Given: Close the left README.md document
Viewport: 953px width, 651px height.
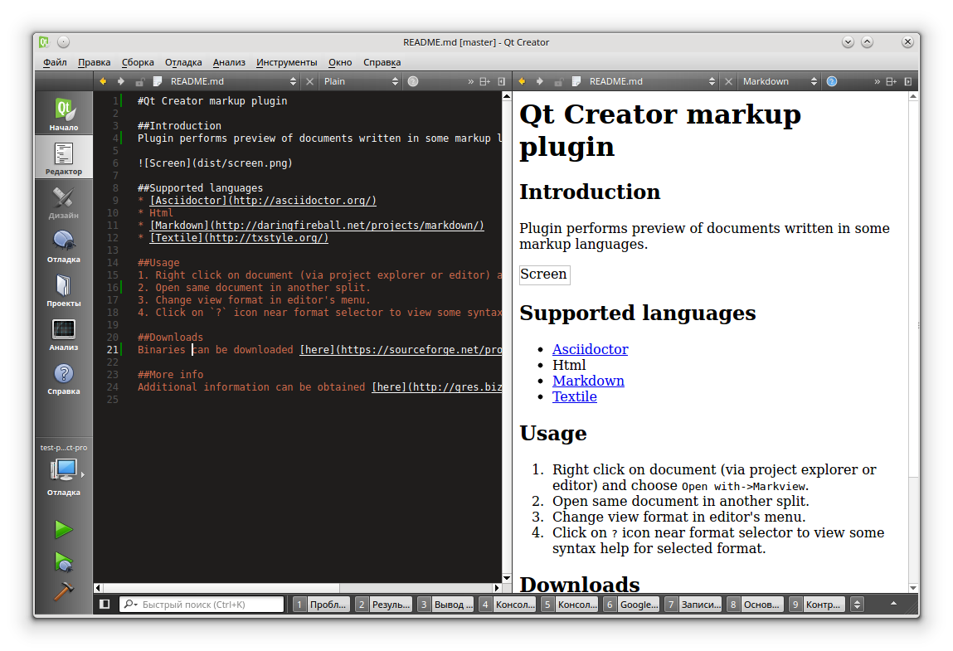Looking at the screenshot, I should tap(310, 81).
